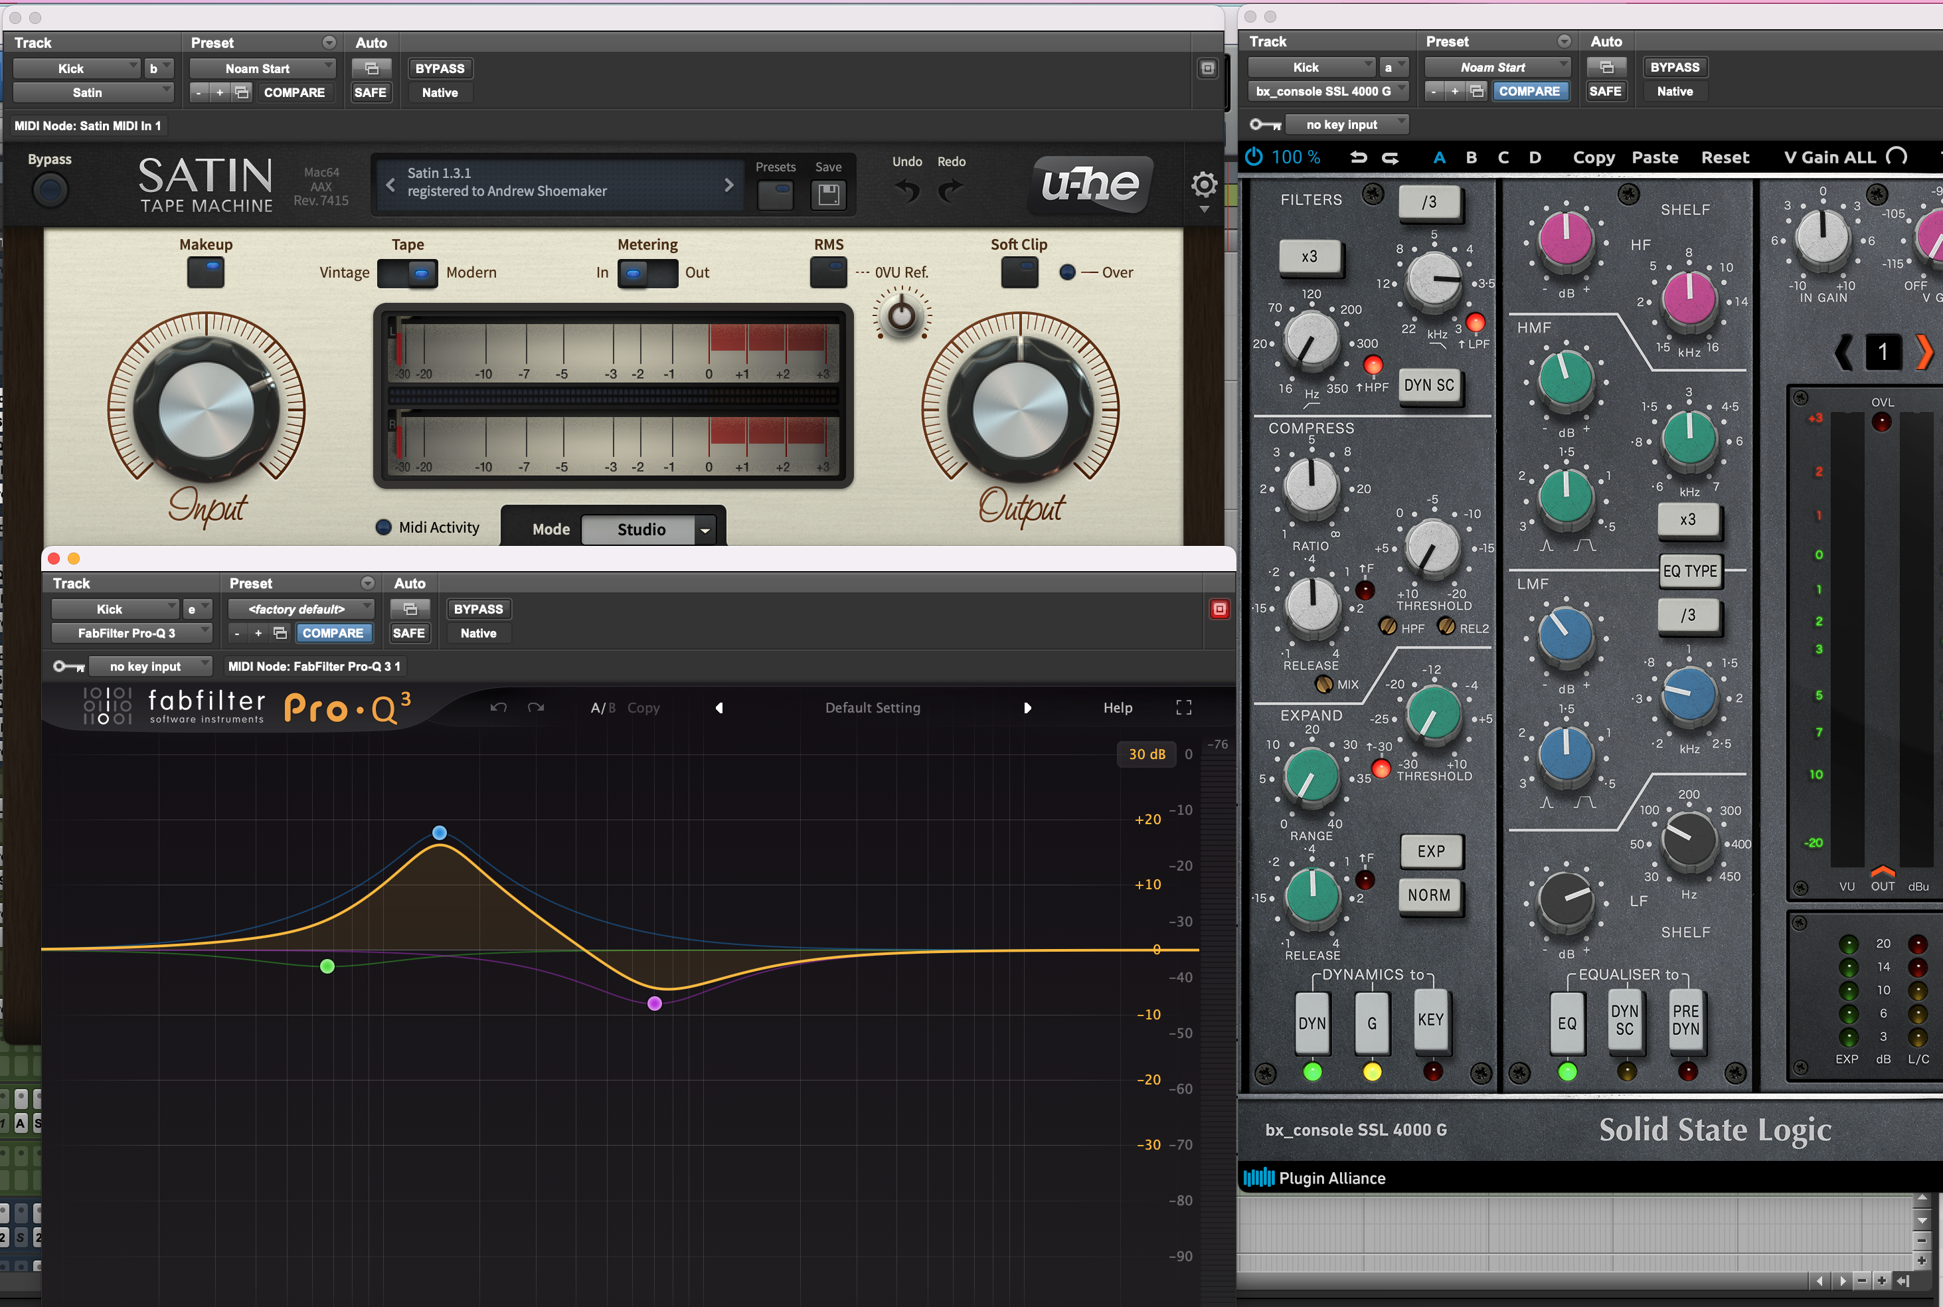This screenshot has height=1307, width=1943.
Task: Select previous Pro-Q 3 preset arrow
Action: pos(719,708)
